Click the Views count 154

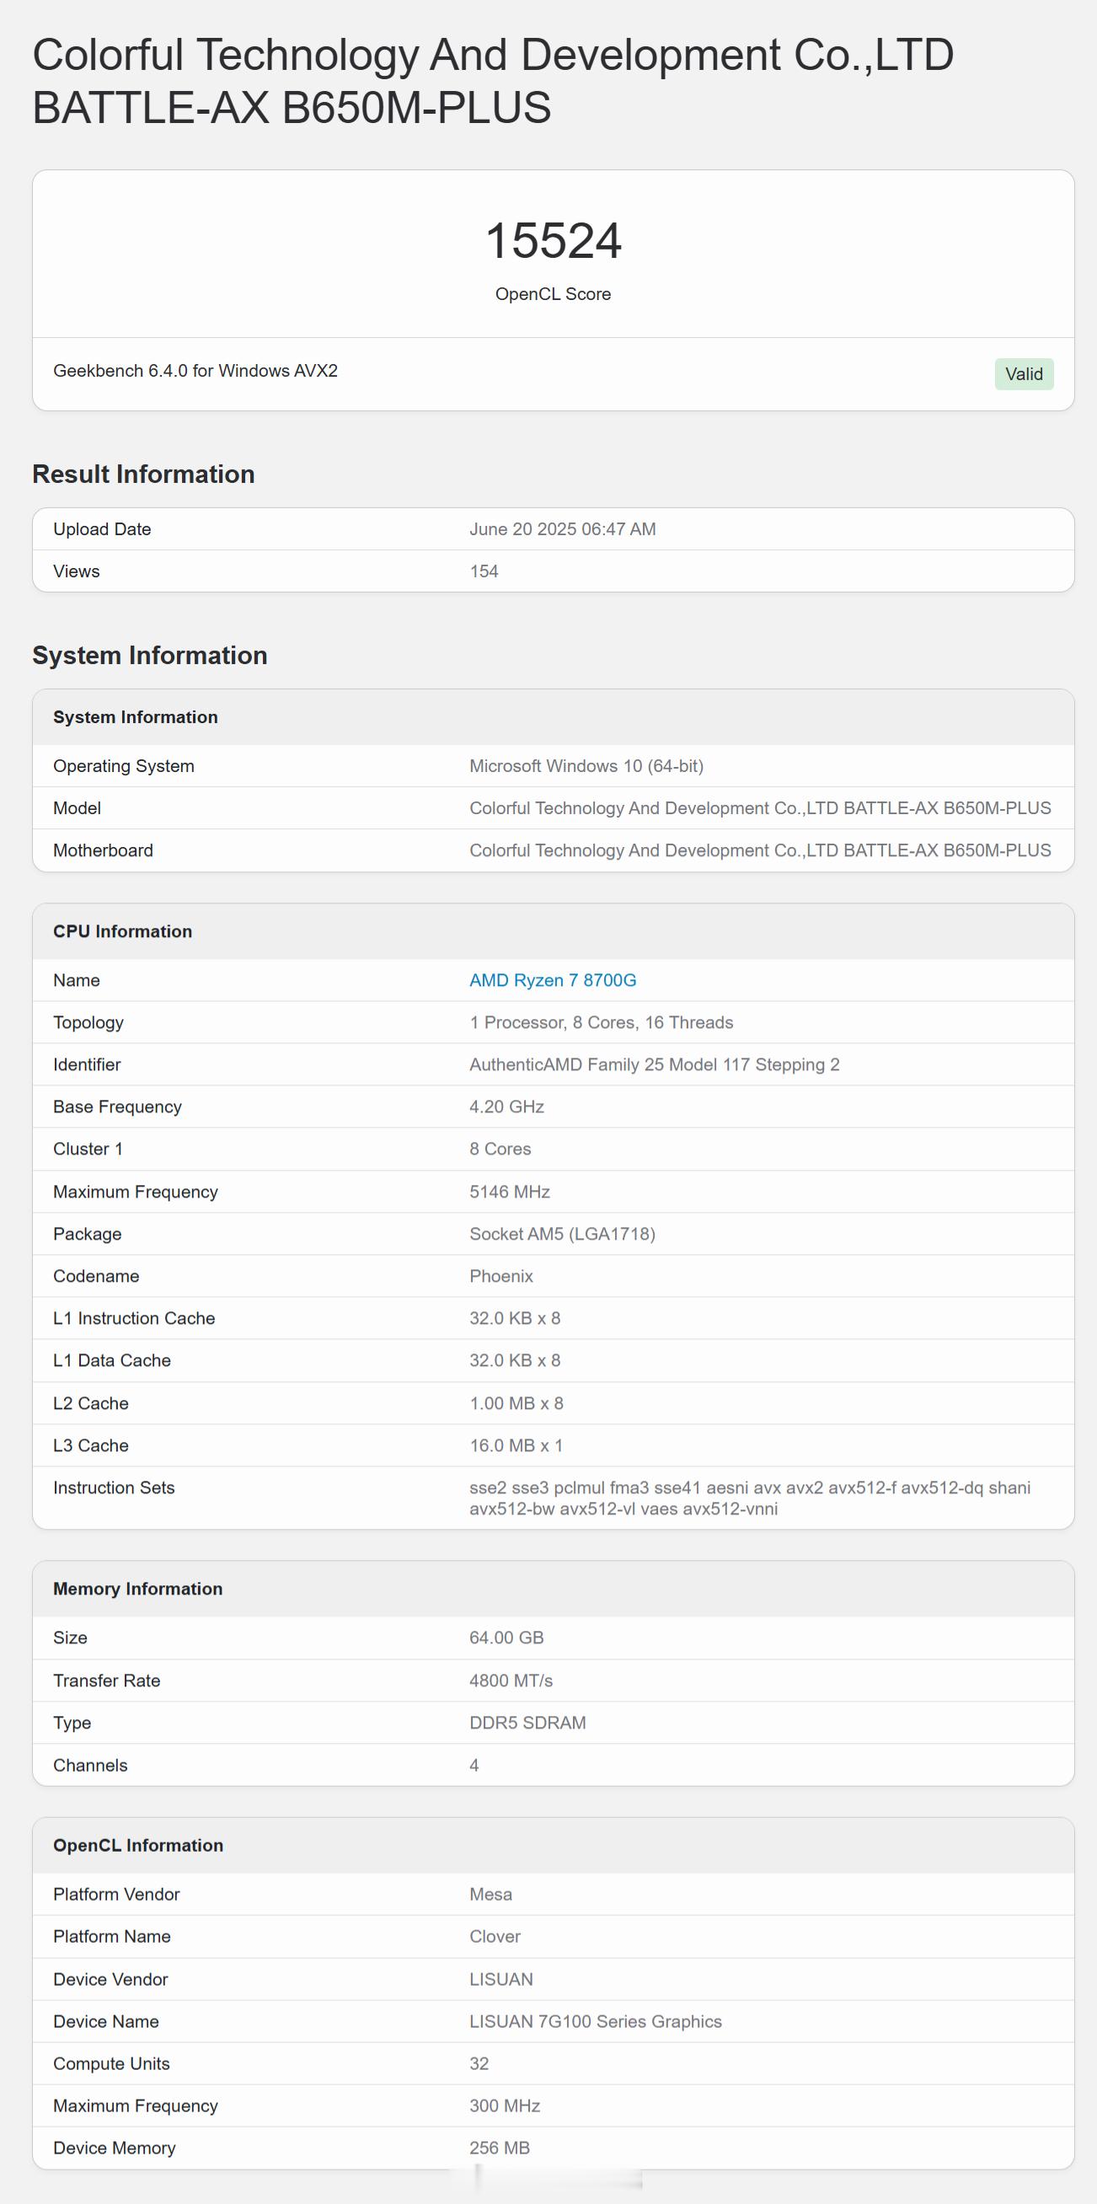(484, 571)
